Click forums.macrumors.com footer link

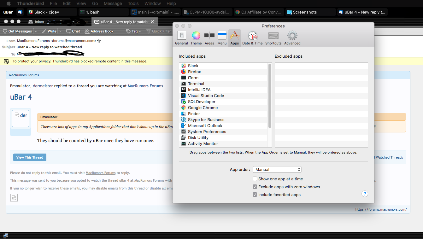381,209
